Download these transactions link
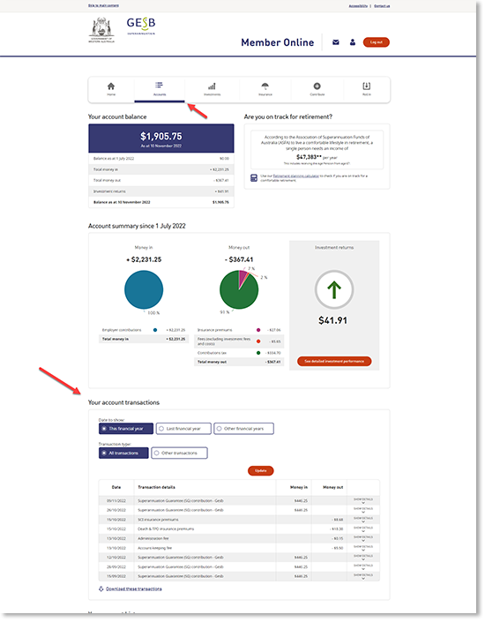The width and height of the screenshot is (485, 622). (x=134, y=590)
